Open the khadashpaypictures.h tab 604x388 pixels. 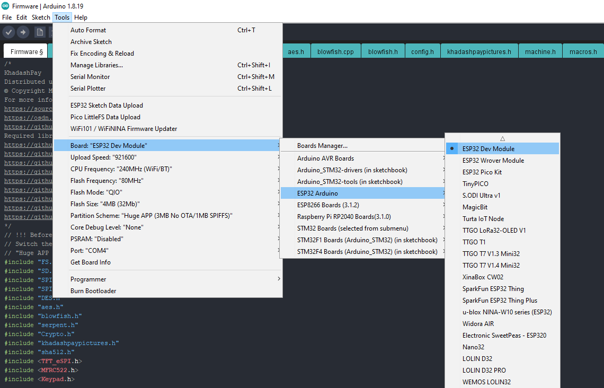(x=479, y=51)
